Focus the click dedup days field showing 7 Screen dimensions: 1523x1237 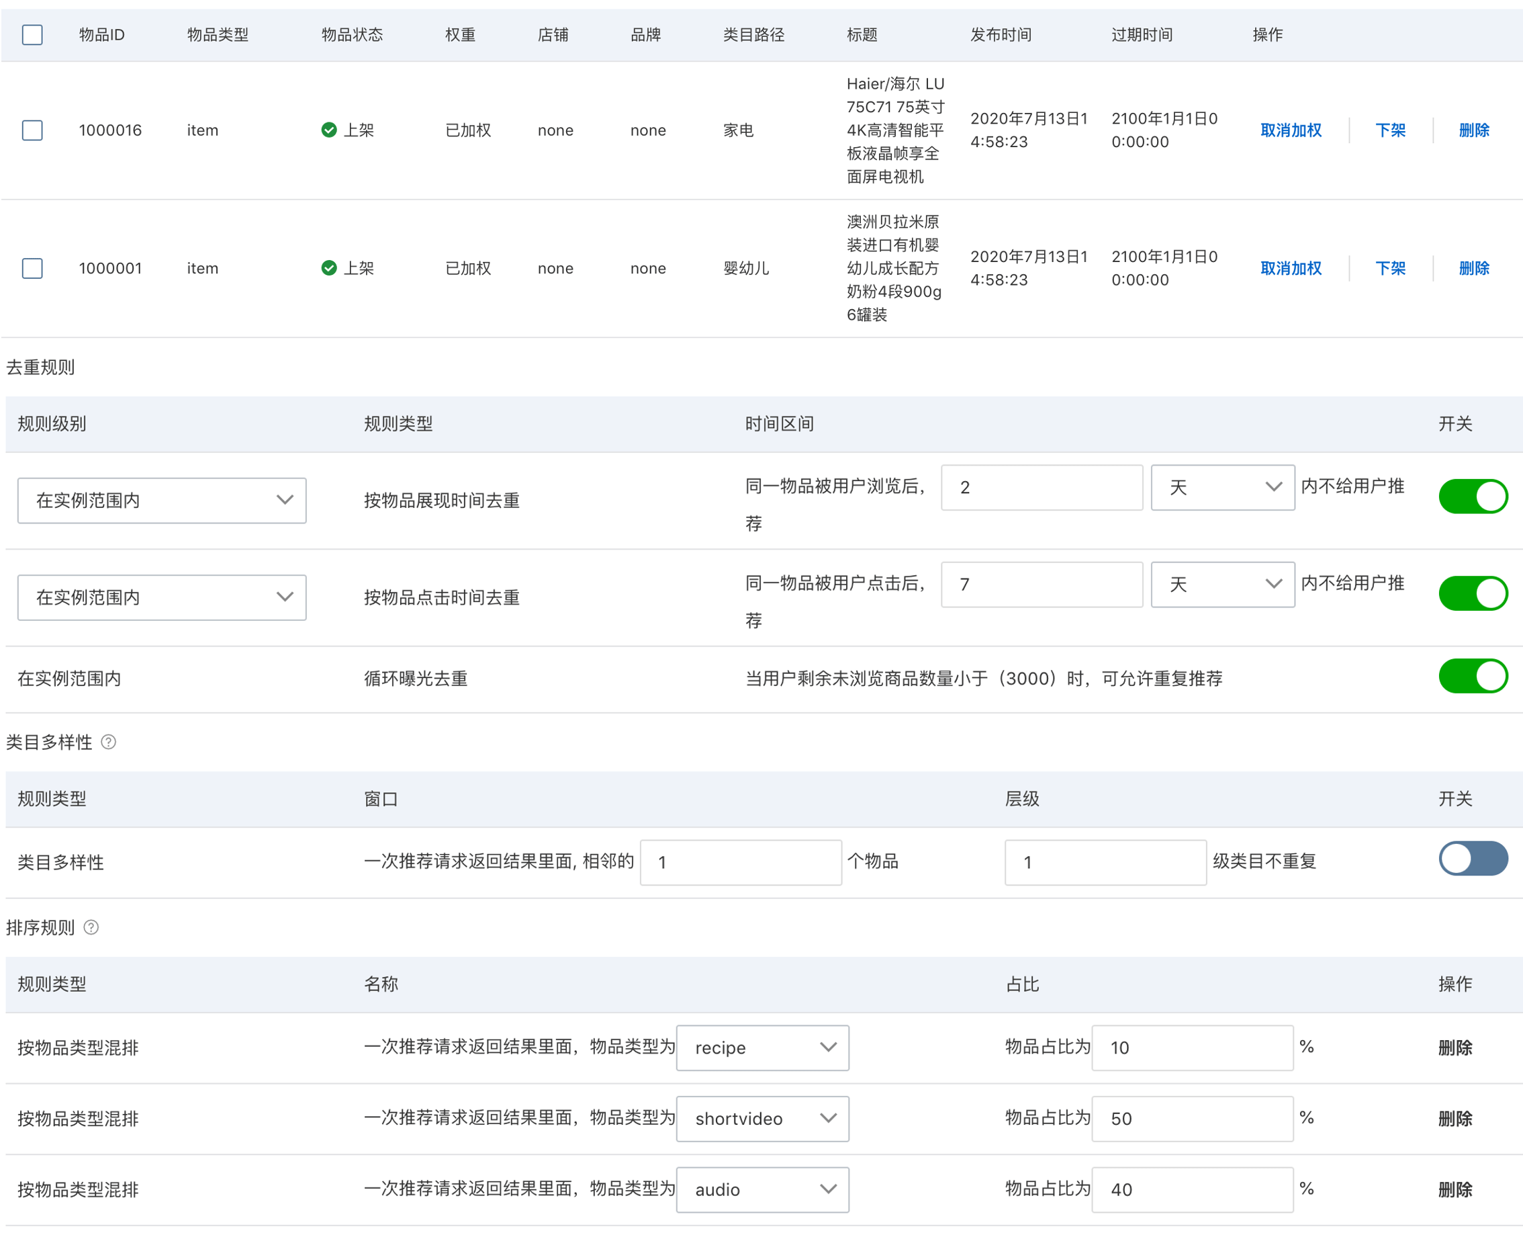tap(1042, 585)
